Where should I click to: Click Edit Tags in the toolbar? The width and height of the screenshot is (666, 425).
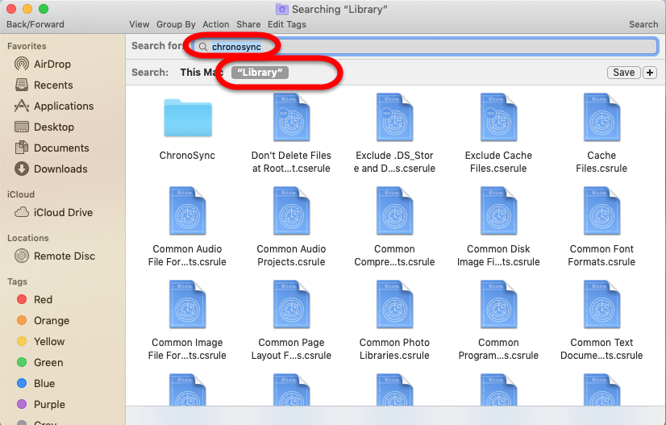(286, 24)
